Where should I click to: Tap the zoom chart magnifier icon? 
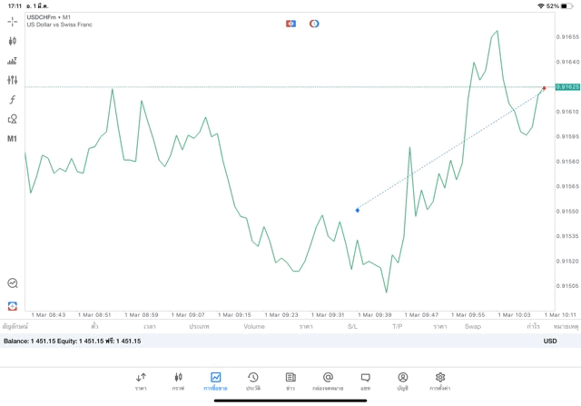coord(13,283)
